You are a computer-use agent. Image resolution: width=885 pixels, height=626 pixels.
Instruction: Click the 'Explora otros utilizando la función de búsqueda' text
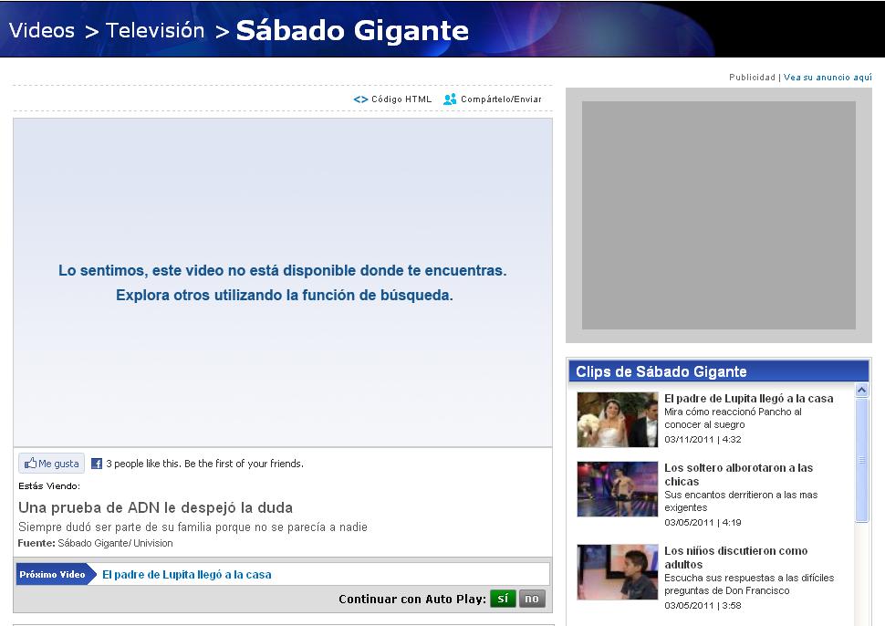tap(285, 296)
